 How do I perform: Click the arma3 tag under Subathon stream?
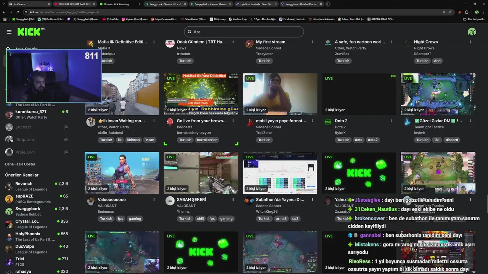[x=281, y=218]
